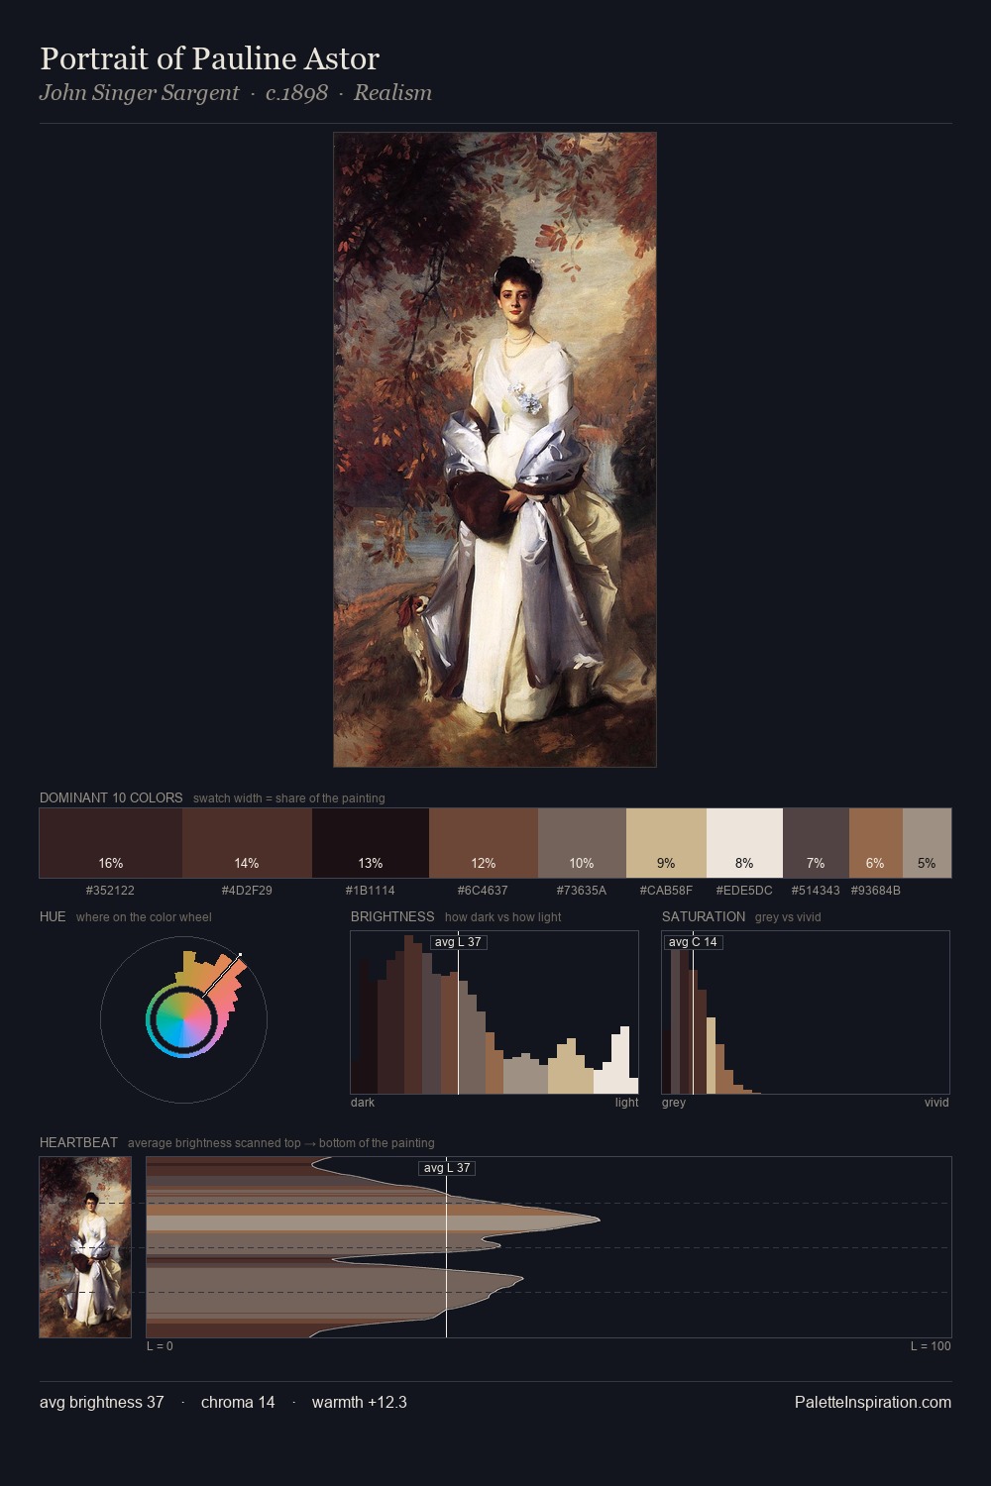Click the artist name John Singer Sargent

139,93
